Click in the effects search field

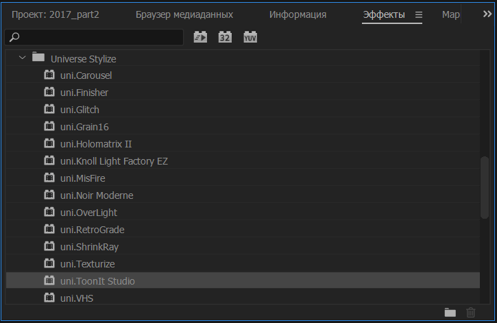[94, 37]
